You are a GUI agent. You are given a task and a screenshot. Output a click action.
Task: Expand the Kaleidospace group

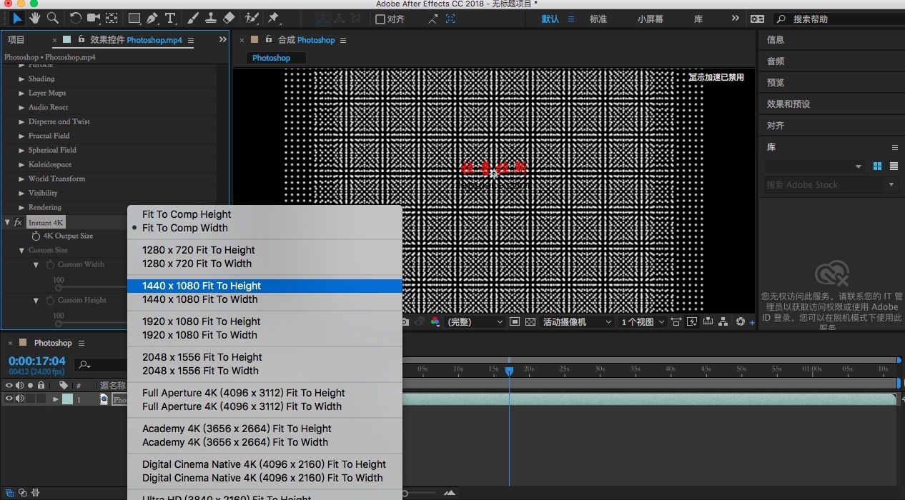pyautogui.click(x=21, y=164)
